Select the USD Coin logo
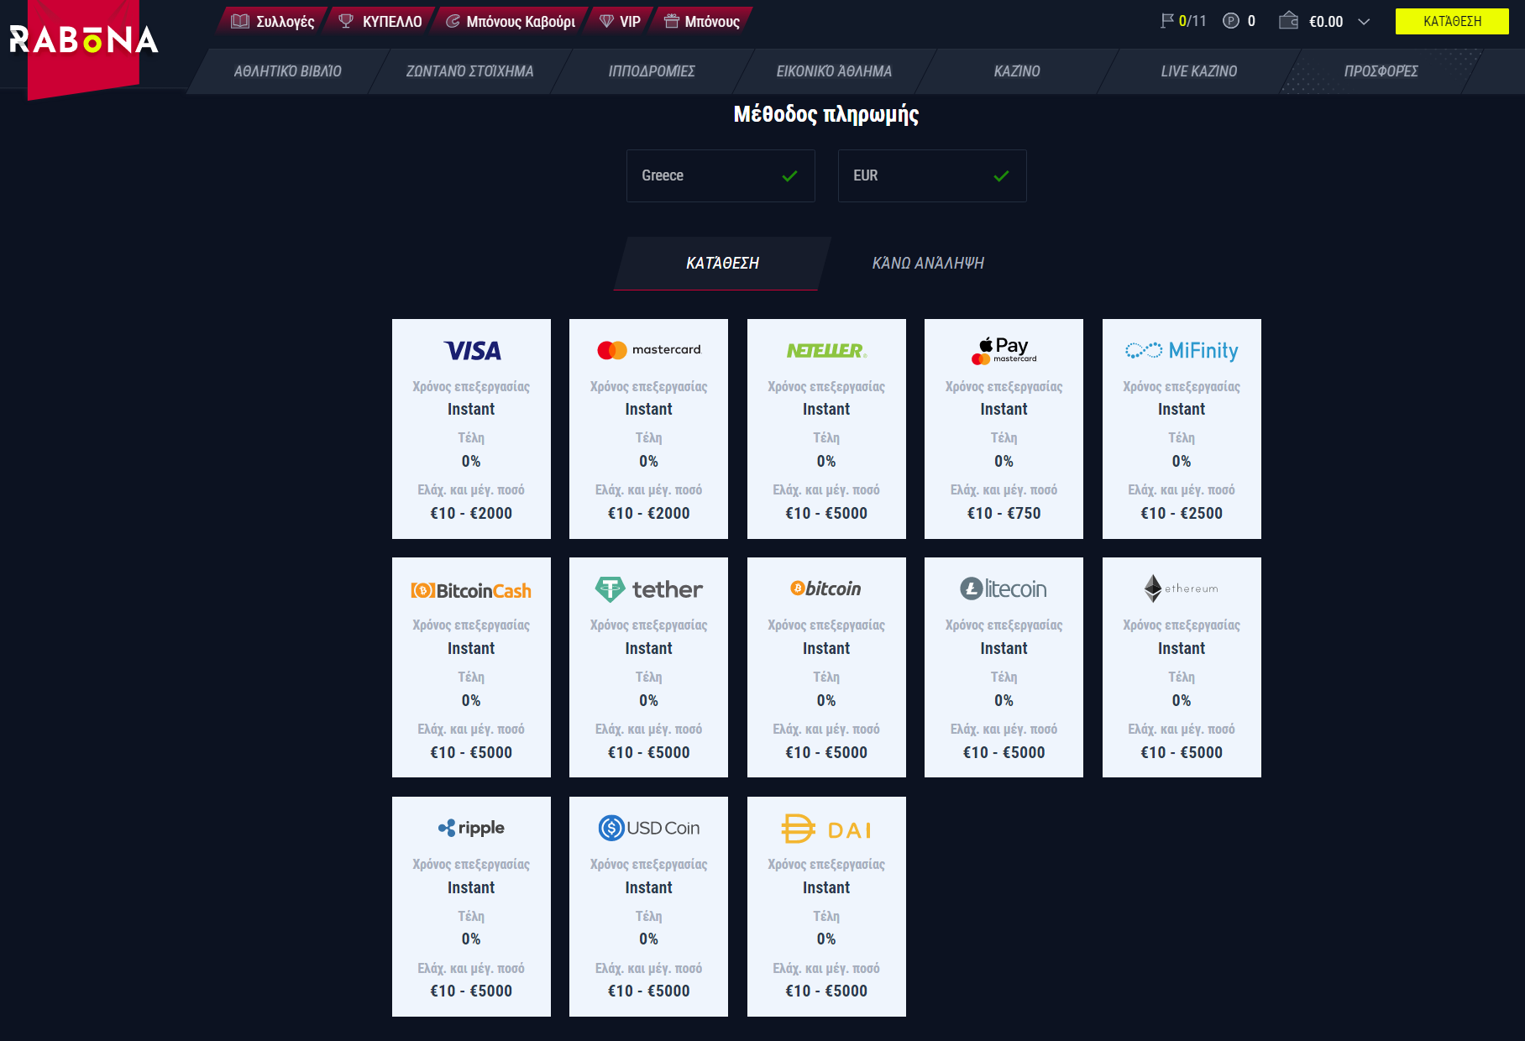The height and width of the screenshot is (1041, 1525). point(649,828)
